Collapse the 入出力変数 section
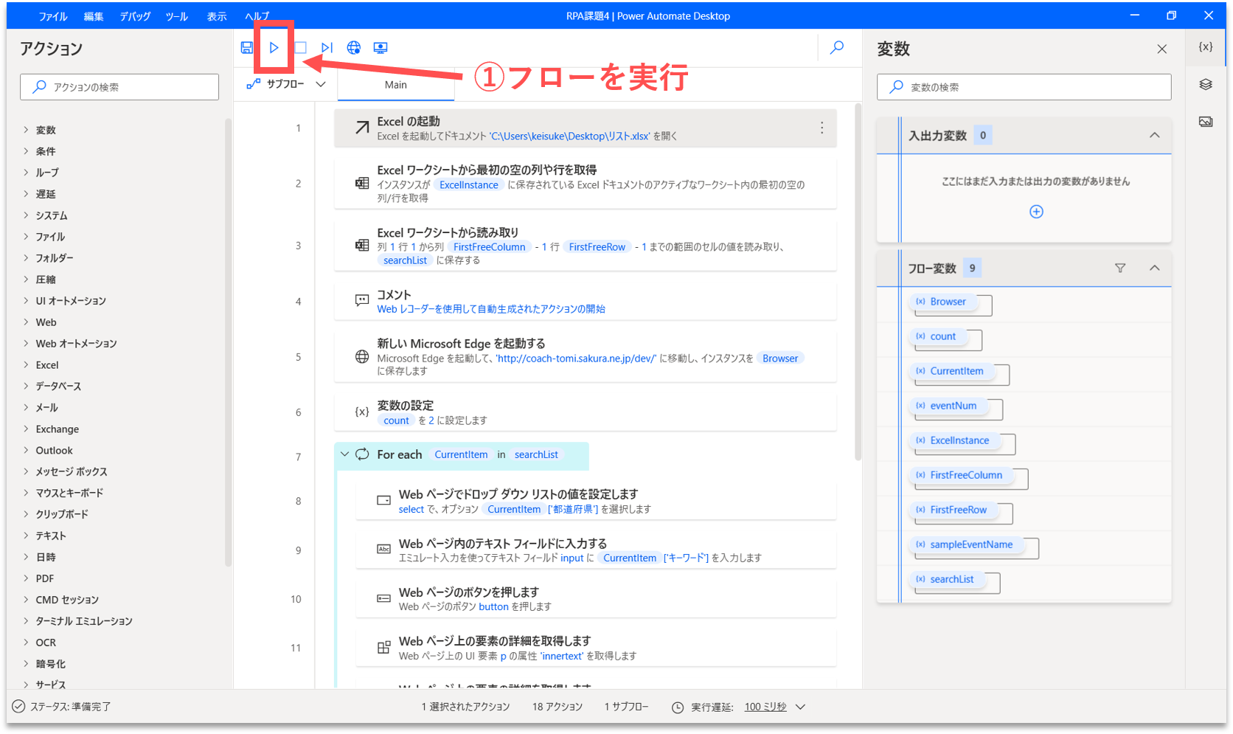1233x734 pixels. click(x=1155, y=136)
